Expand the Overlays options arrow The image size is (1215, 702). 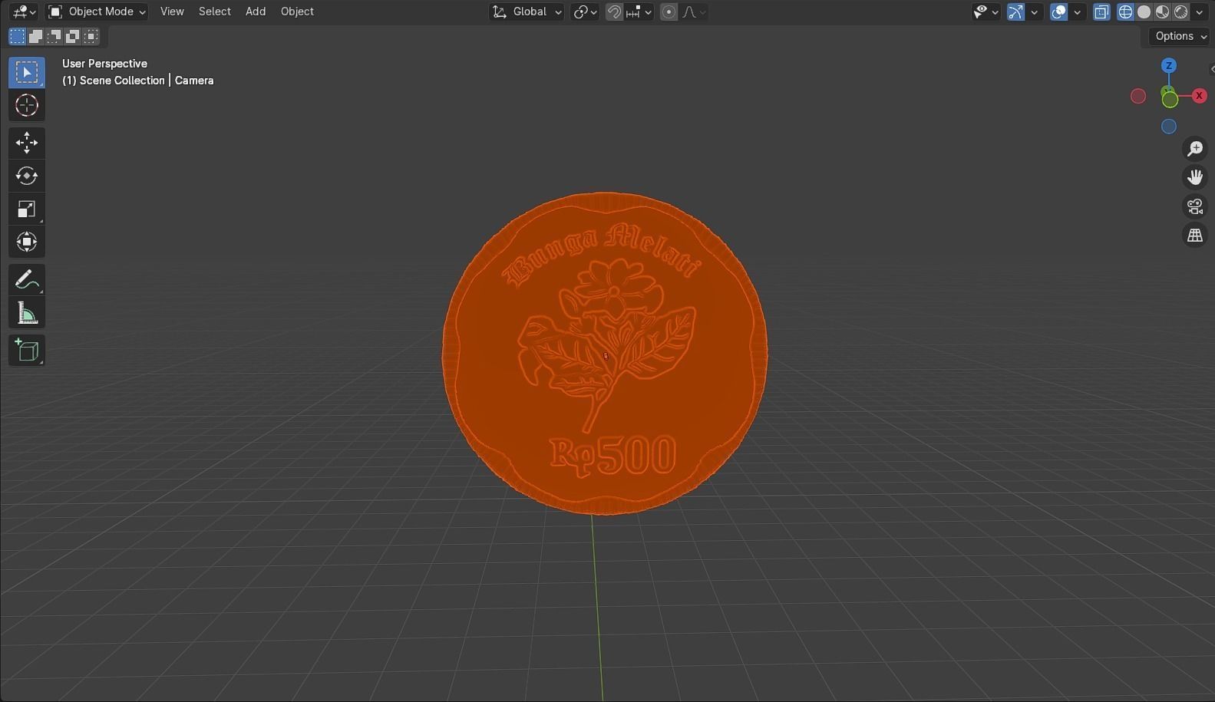[1078, 12]
